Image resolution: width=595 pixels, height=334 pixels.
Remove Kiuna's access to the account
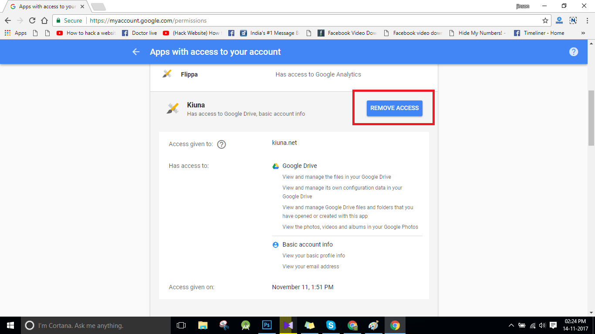click(394, 108)
